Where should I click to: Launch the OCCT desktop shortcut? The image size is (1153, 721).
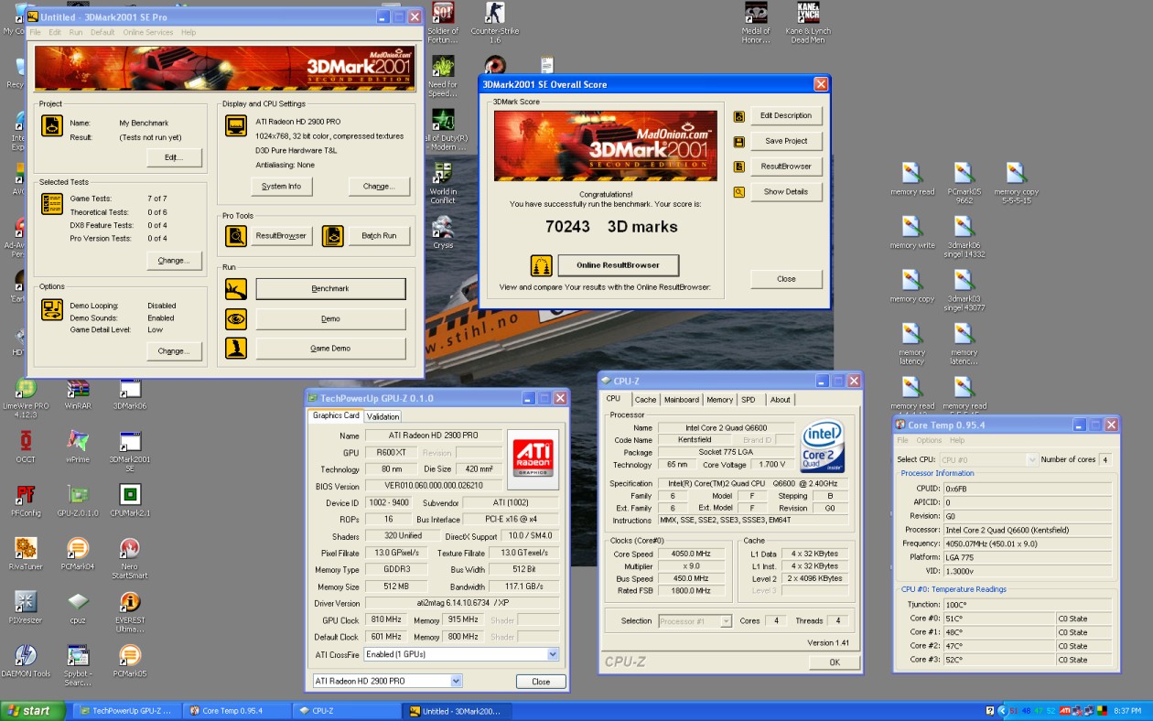click(26, 447)
